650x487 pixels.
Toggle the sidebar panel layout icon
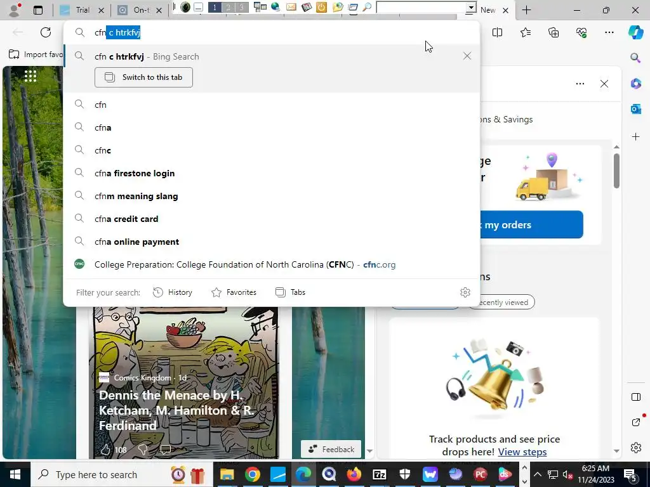pyautogui.click(x=635, y=397)
